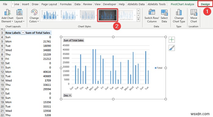213x117 pixels.
Task: Select the third chart style thumbnail
Action: (88, 15)
